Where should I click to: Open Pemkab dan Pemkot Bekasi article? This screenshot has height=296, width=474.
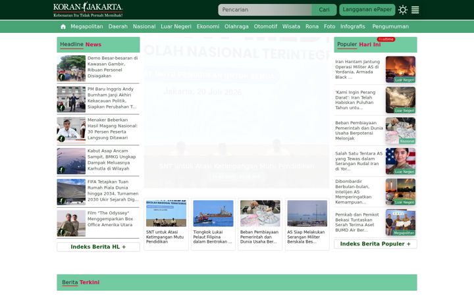(357, 222)
